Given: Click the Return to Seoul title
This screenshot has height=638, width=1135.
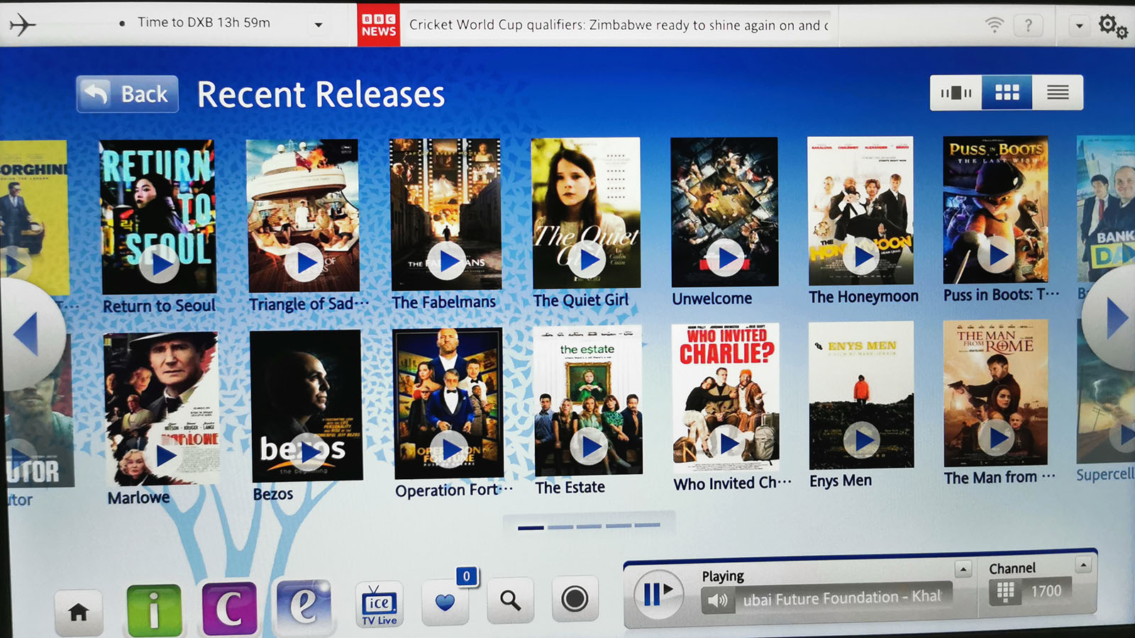Looking at the screenshot, I should tap(159, 306).
